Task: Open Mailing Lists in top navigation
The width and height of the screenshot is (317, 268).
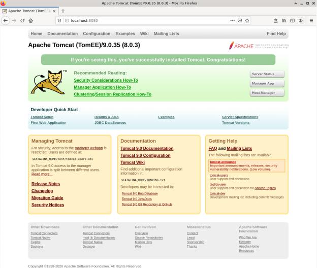Action: pos(167,33)
